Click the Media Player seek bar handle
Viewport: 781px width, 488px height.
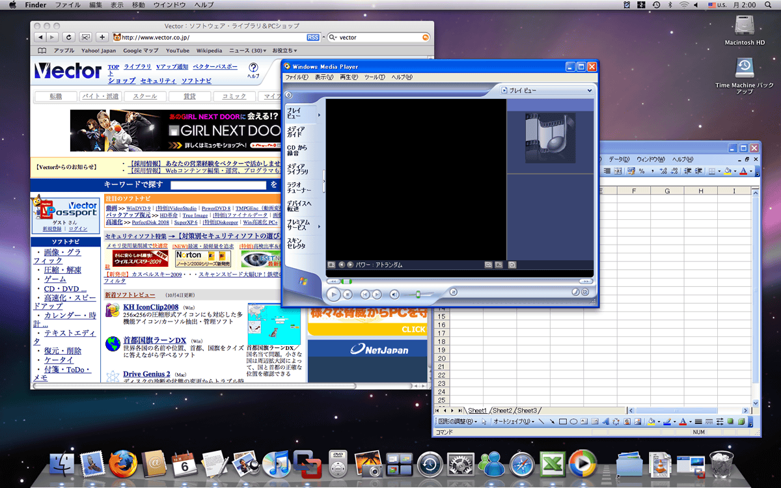(347, 281)
